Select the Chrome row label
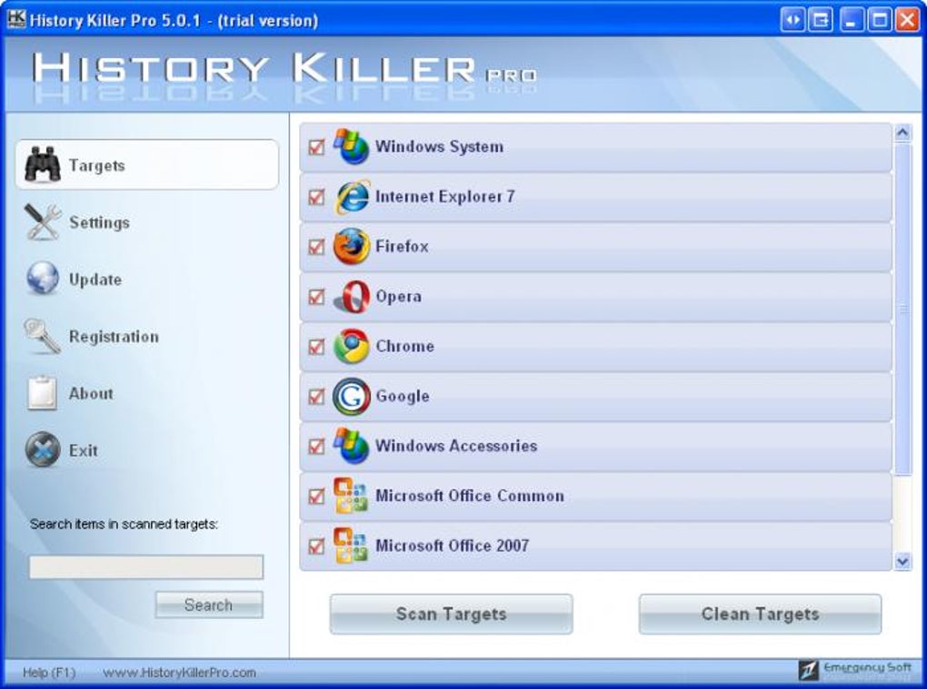 [x=405, y=346]
